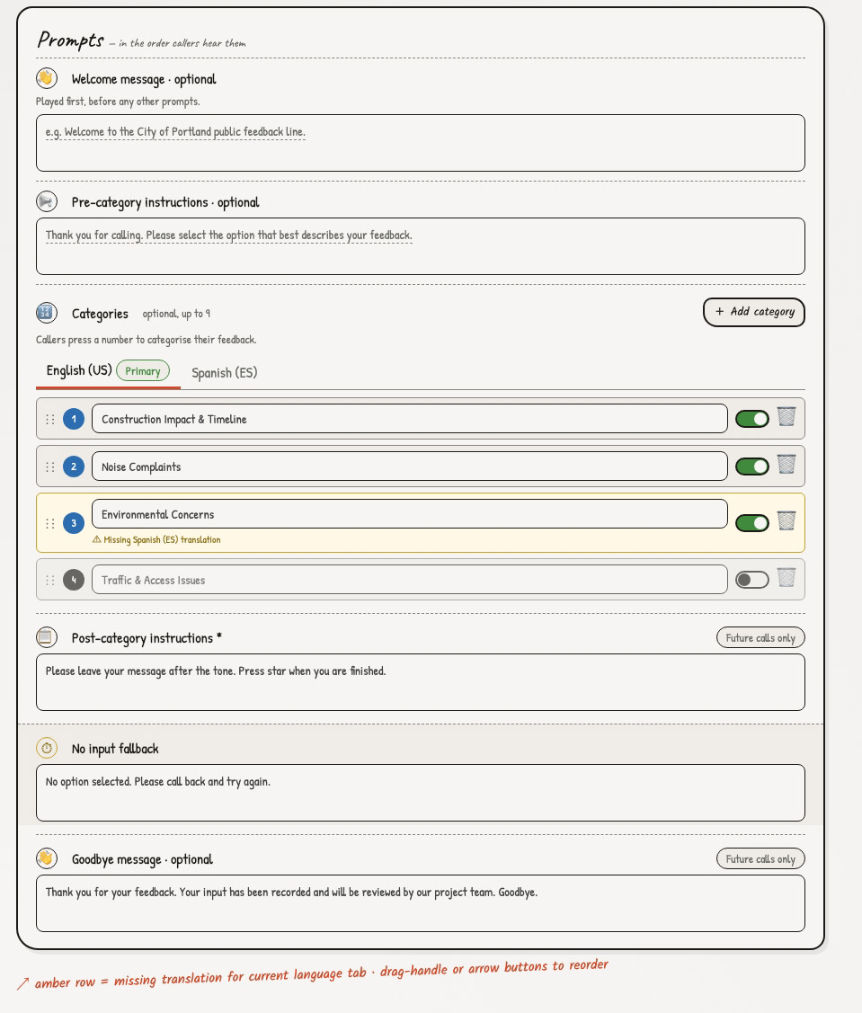862x1013 pixels.
Task: Select the English (US) language tab
Action: tap(80, 370)
